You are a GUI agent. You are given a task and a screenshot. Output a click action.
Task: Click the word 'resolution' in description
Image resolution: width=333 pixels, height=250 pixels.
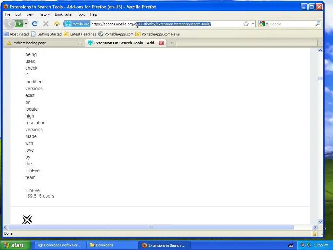tap(35, 123)
